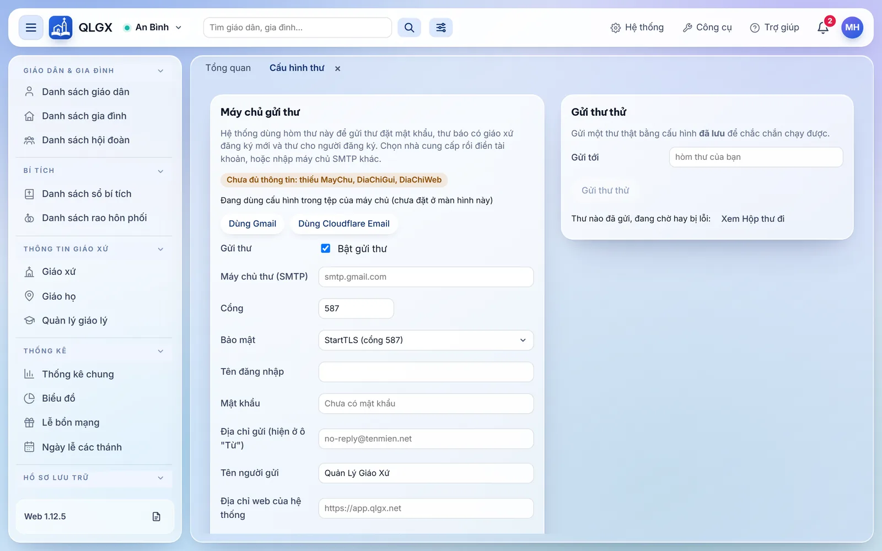This screenshot has height=551, width=882.
Task: Select the Cấu hình thư tab
Action: point(297,68)
